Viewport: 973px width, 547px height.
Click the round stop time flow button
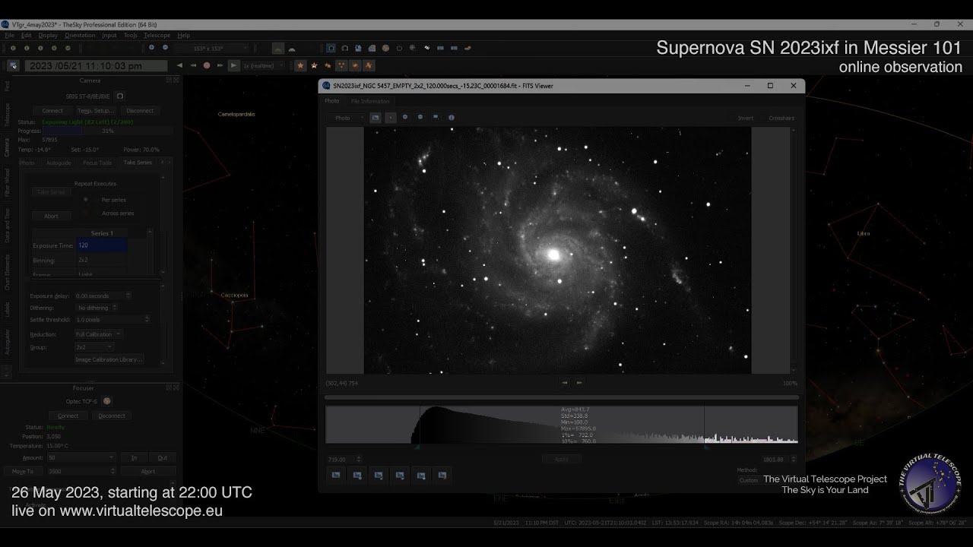206,65
